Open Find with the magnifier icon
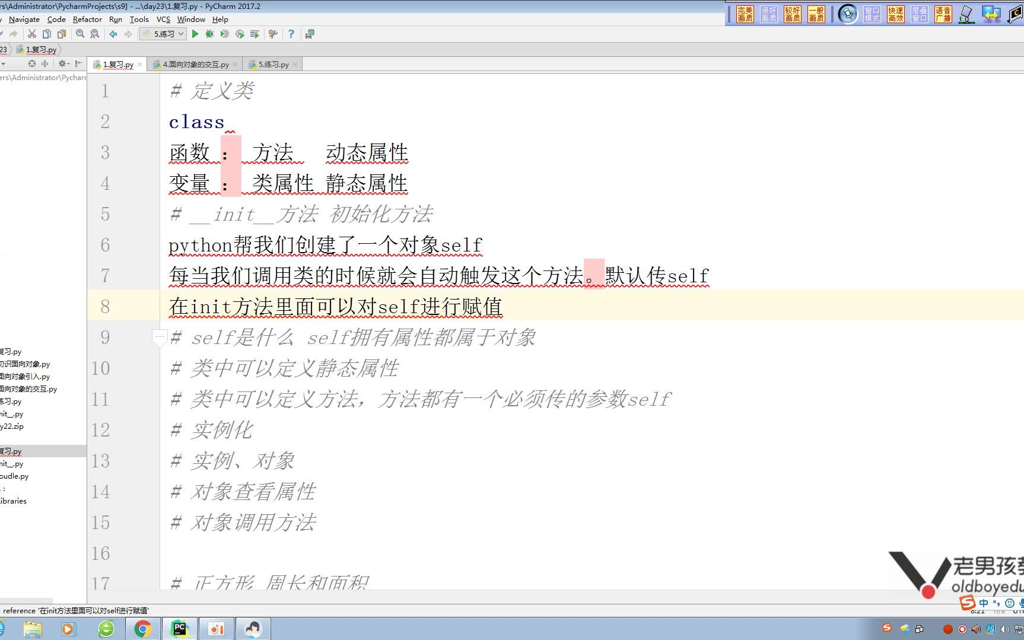Image resolution: width=1024 pixels, height=640 pixels. coord(80,34)
